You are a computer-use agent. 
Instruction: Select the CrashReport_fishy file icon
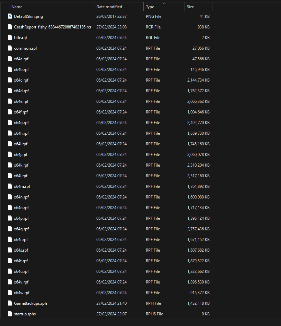click(x=10, y=27)
